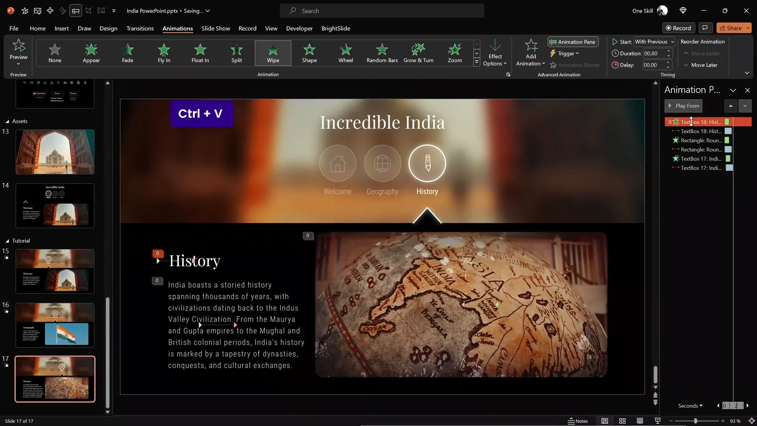This screenshot has width=757, height=426.
Task: Click the Preview animation star icon
Action: 19,46
